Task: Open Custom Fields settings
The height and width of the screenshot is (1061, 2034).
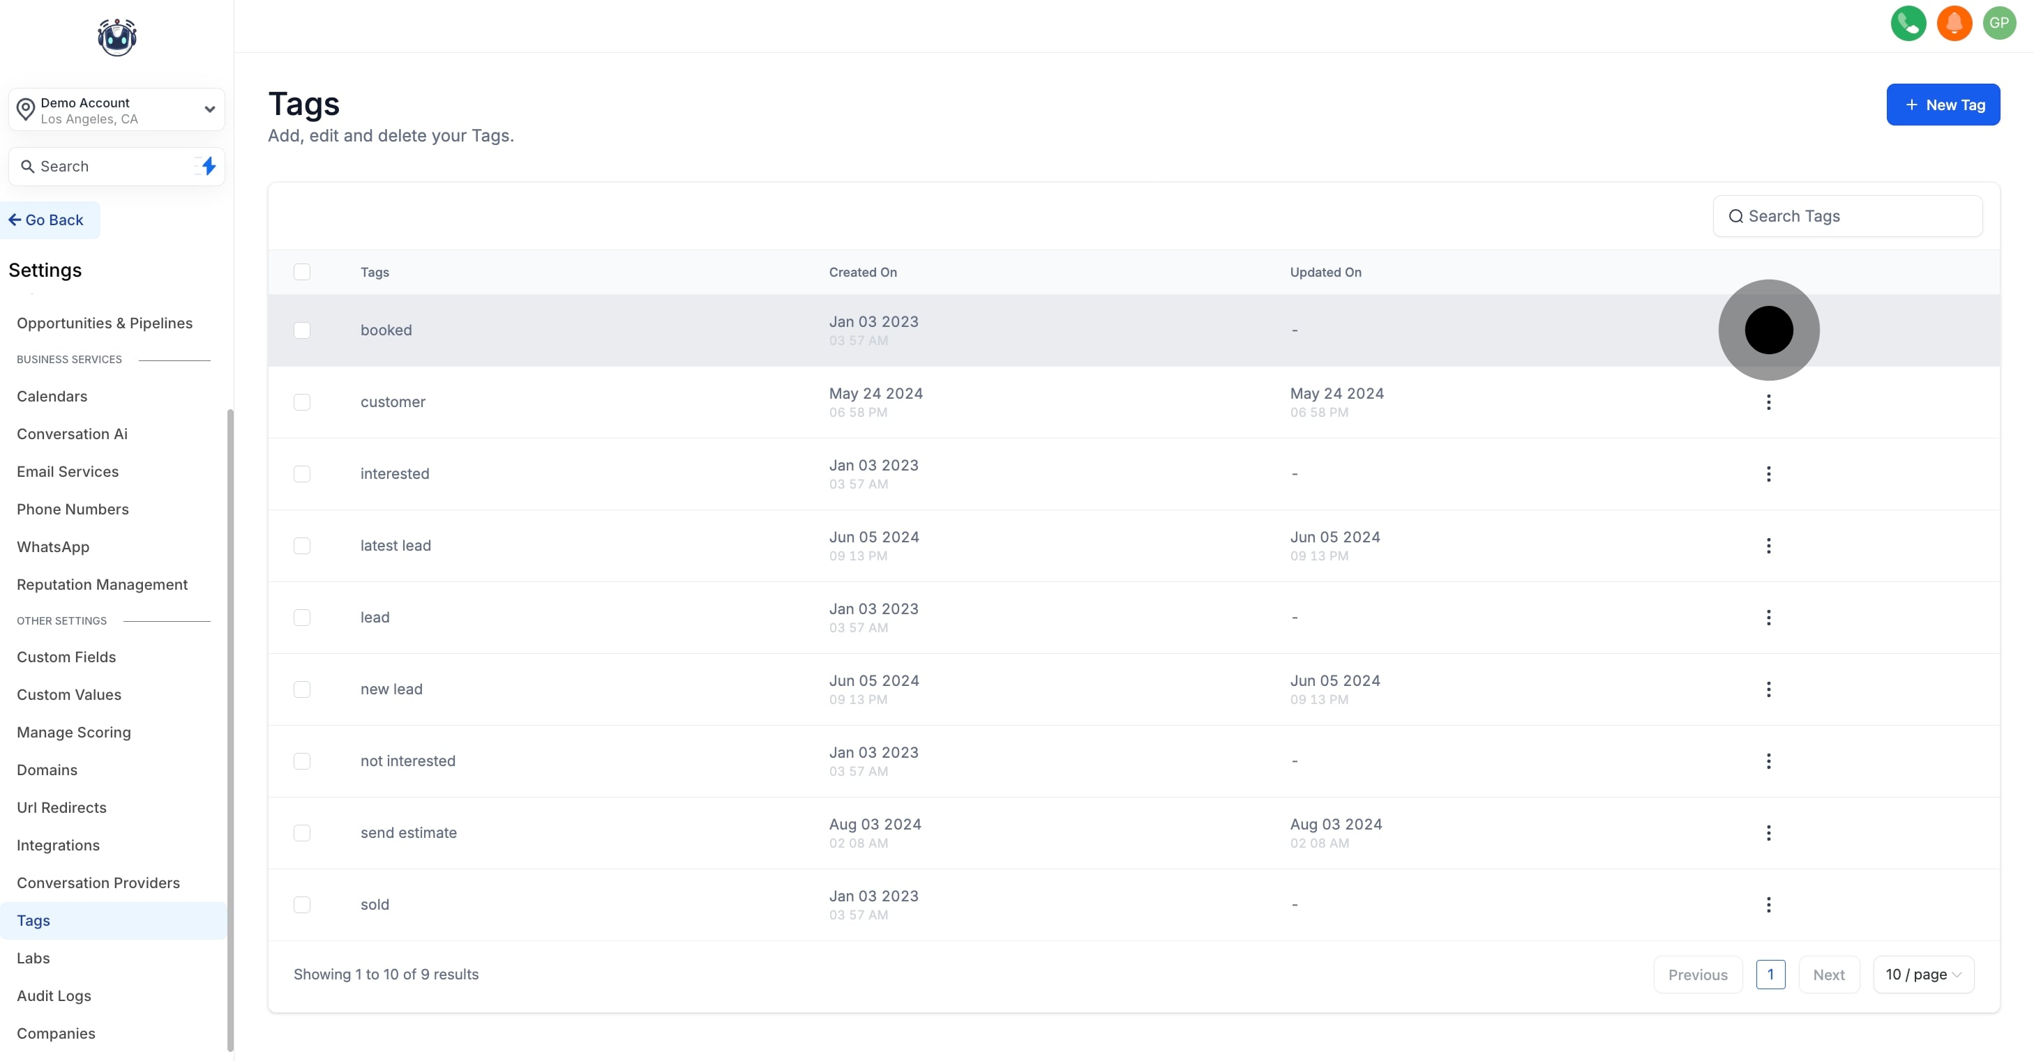Action: click(x=66, y=657)
